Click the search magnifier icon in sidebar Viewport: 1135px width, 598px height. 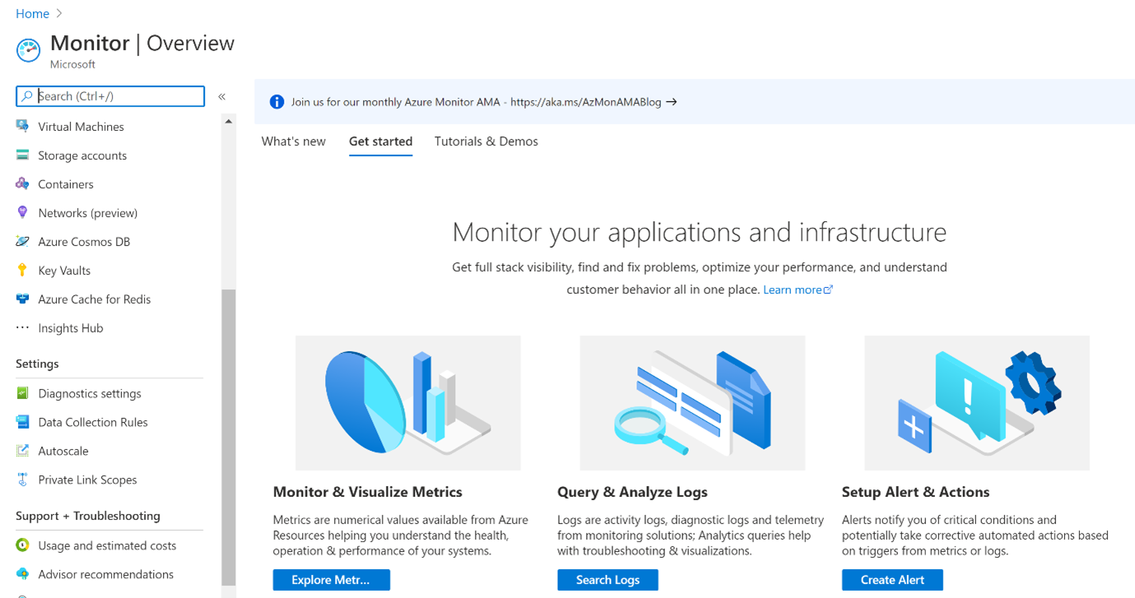[27, 96]
